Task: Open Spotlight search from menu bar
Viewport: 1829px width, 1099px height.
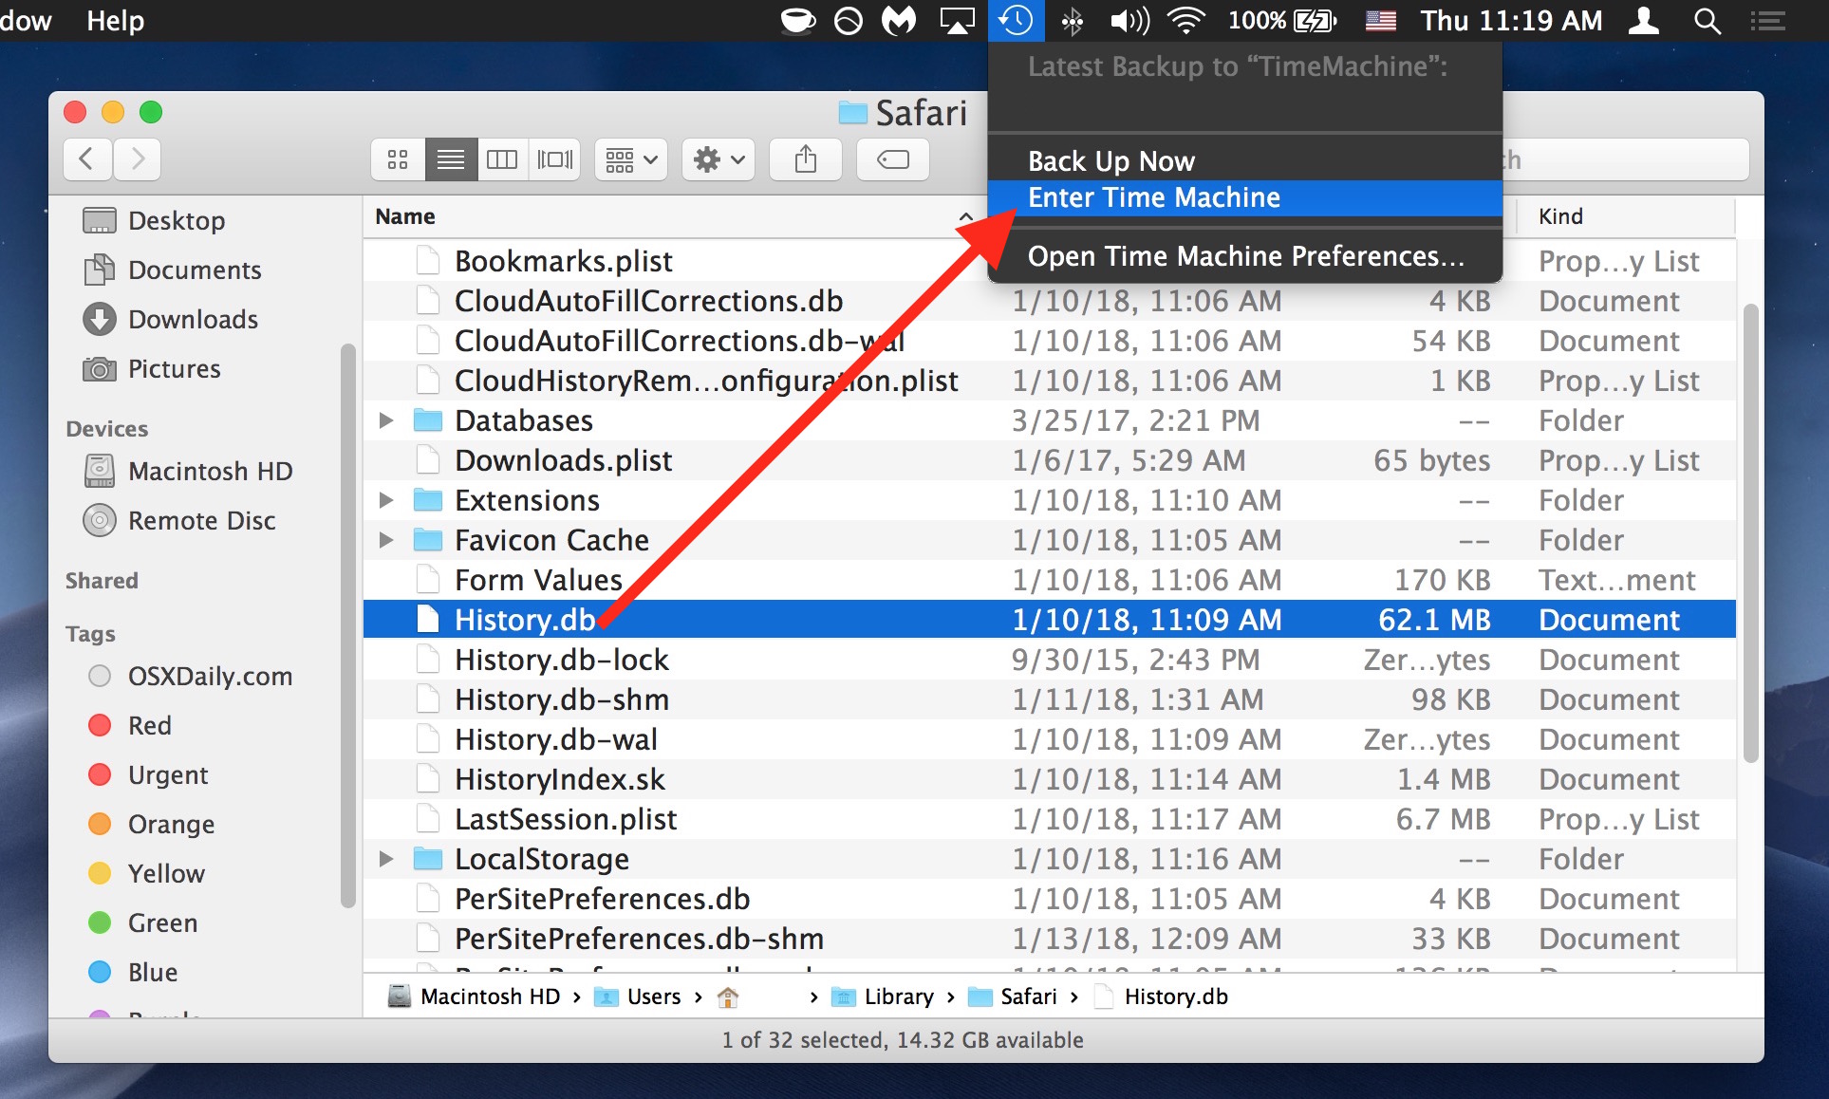Action: (1706, 20)
